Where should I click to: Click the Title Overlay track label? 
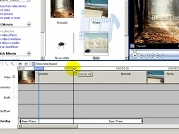5,121
